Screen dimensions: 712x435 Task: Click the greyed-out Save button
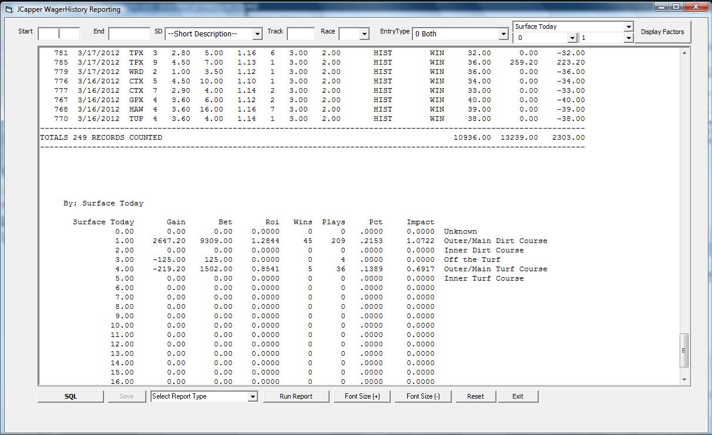[x=126, y=396]
